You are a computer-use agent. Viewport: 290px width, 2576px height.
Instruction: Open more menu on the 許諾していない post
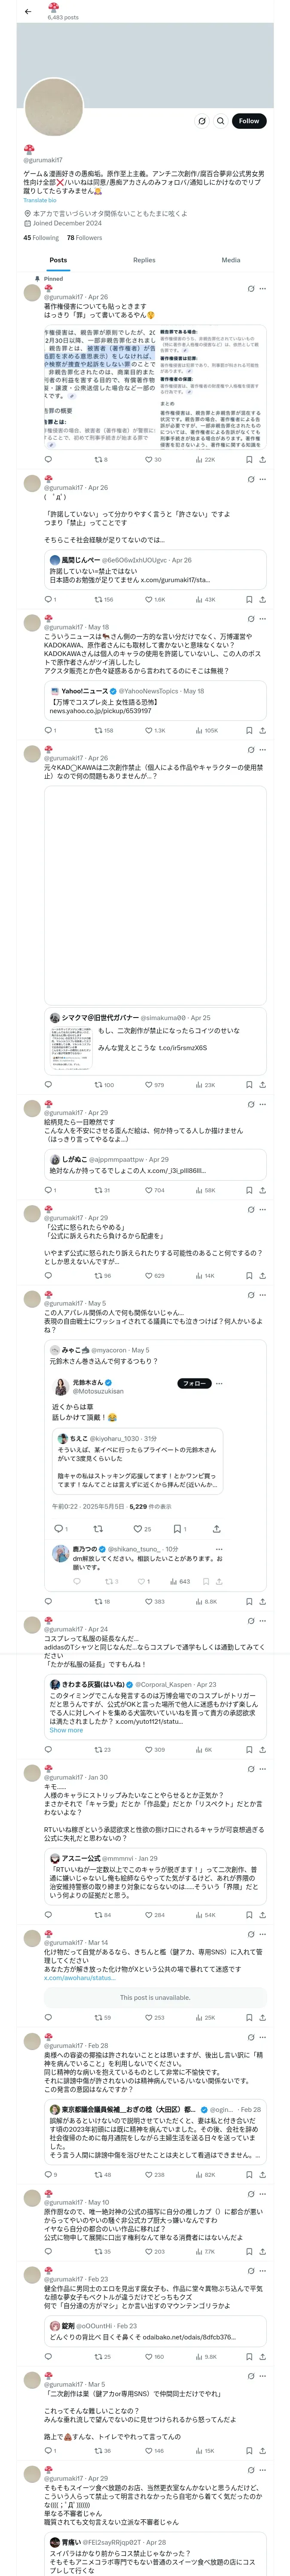tap(263, 479)
